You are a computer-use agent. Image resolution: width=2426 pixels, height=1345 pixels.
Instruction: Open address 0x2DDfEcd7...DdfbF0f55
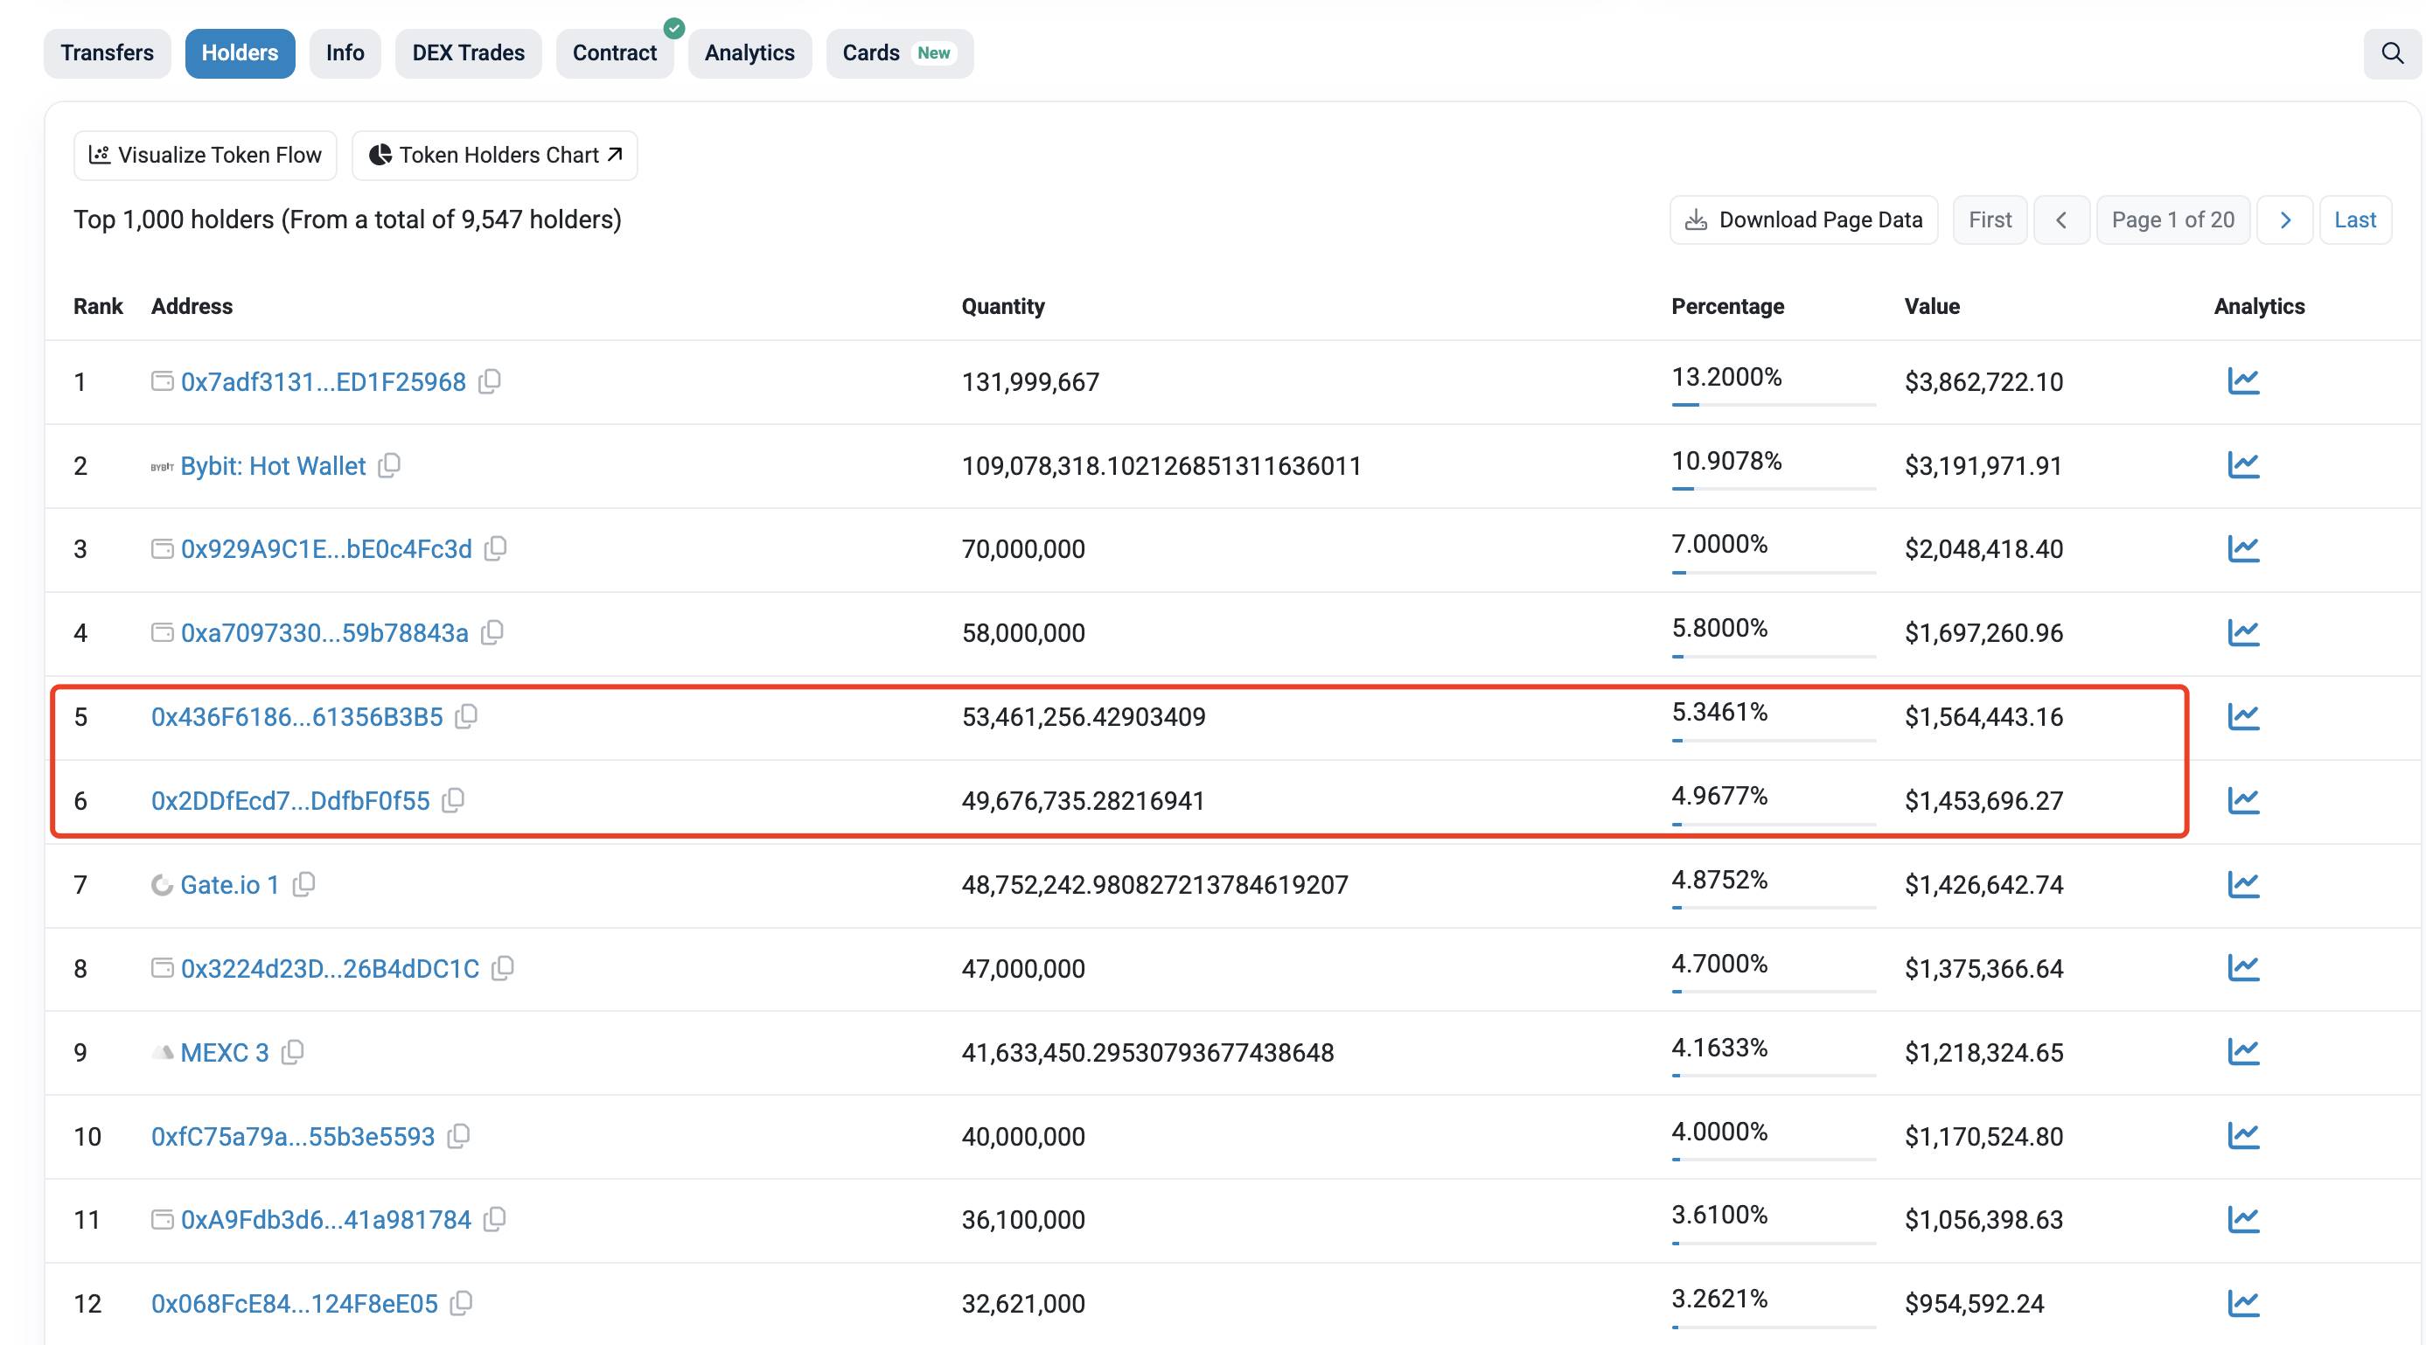[x=290, y=800]
